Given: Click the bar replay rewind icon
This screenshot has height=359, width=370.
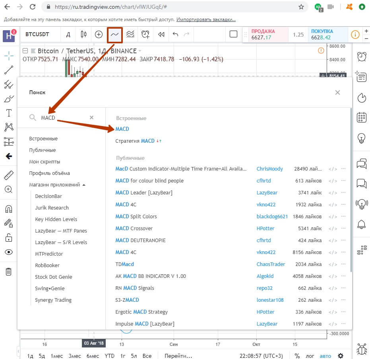Looking at the screenshot, I should pos(161,35).
